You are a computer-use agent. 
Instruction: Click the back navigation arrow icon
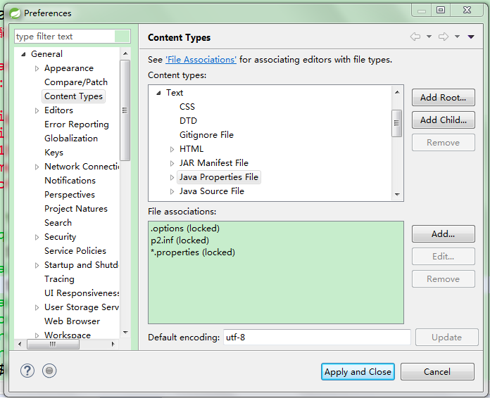tap(415, 37)
